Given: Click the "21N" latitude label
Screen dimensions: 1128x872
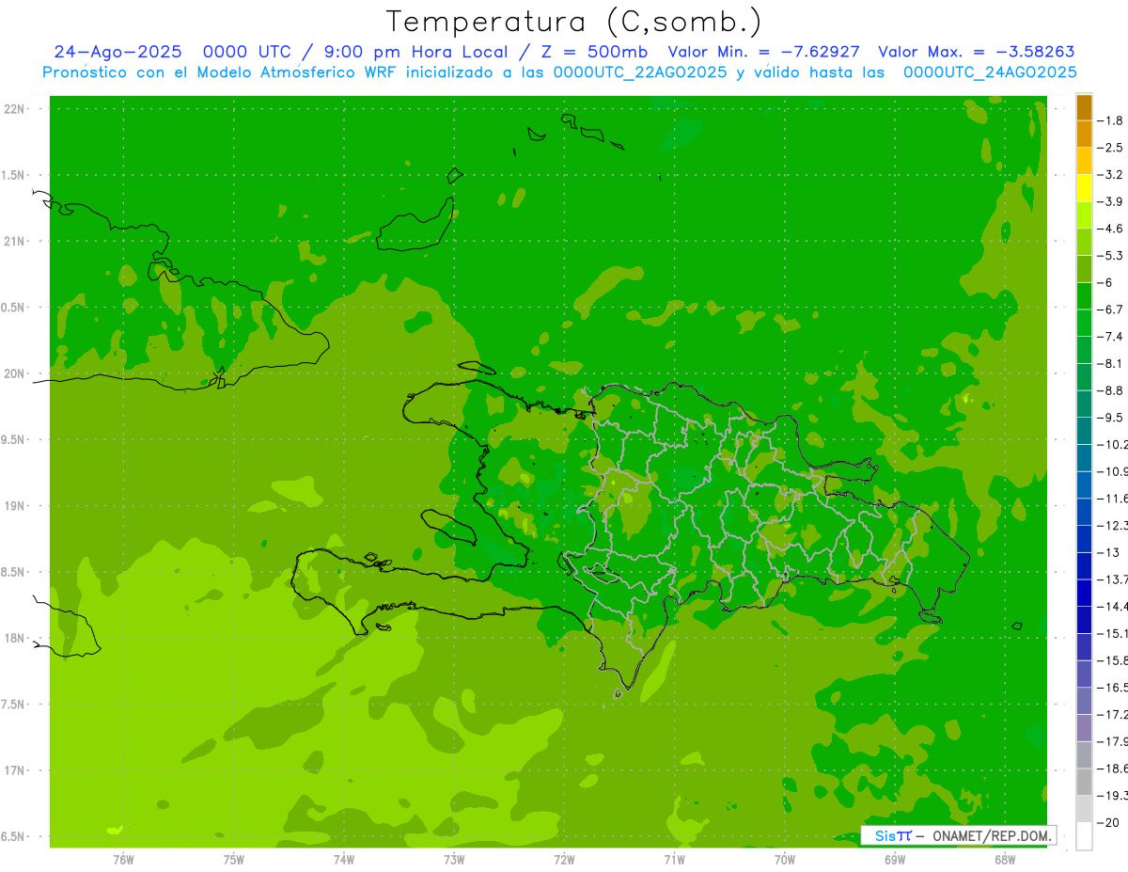Looking at the screenshot, I should [15, 241].
